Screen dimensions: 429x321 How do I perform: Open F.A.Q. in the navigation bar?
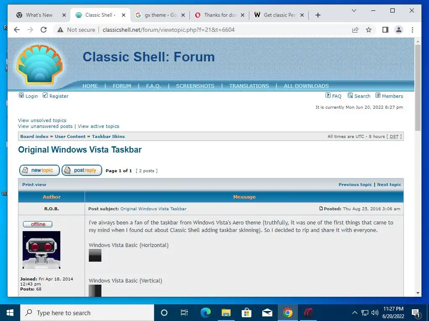pyautogui.click(x=153, y=86)
